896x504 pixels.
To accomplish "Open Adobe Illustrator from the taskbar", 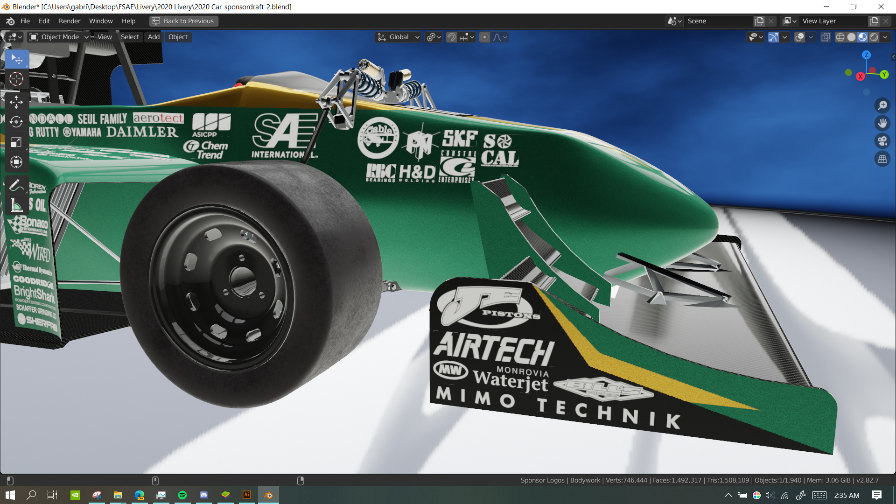I will [x=247, y=495].
